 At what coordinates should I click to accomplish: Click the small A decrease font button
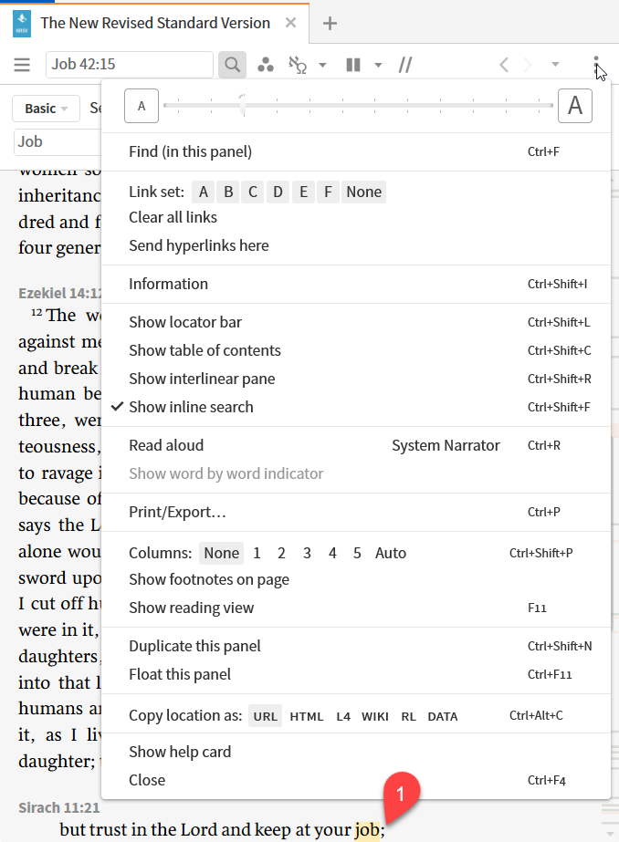click(142, 106)
